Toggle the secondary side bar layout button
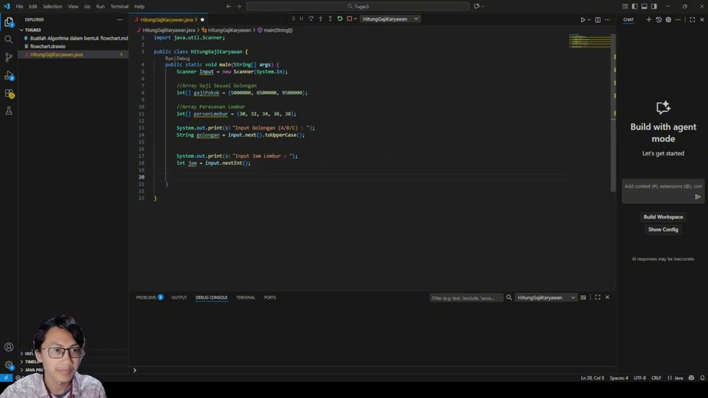Screen dimensions: 708x398 pos(654,7)
